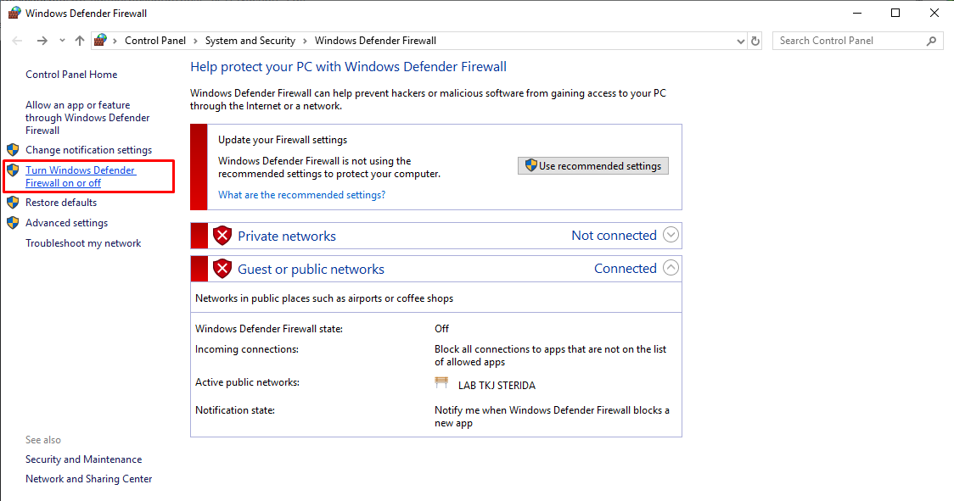Expand the Private networks section
954x501 pixels.
pos(671,235)
